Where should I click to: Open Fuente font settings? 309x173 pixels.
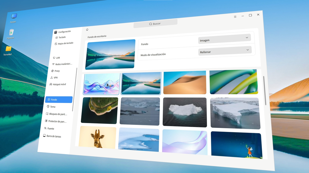click(x=49, y=128)
